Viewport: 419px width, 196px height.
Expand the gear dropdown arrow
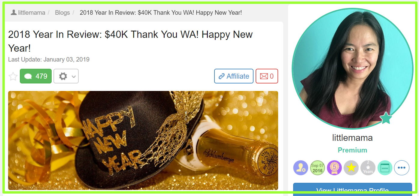tap(74, 77)
